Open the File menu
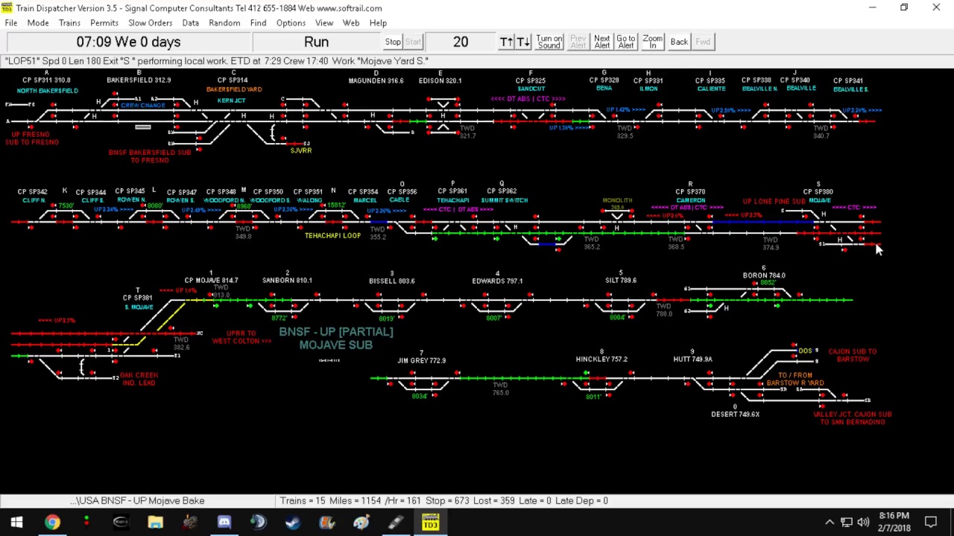This screenshot has width=954, height=536. point(11,23)
